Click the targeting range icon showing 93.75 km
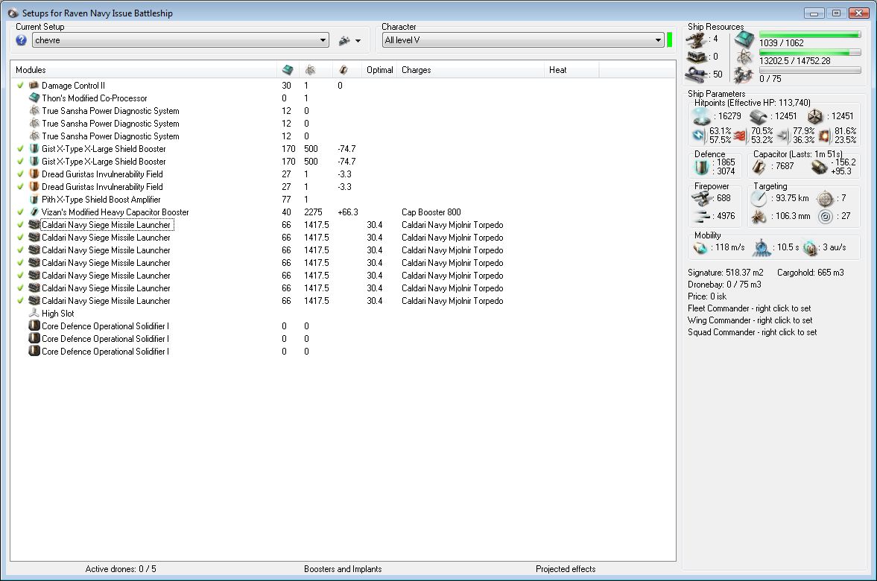Viewport: 877px width, 581px height. coord(759,199)
